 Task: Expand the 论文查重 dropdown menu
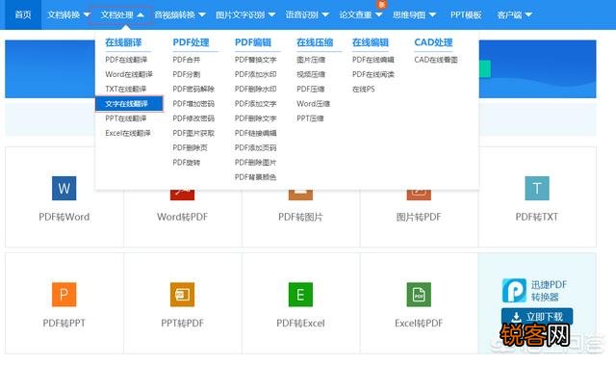[x=361, y=15]
